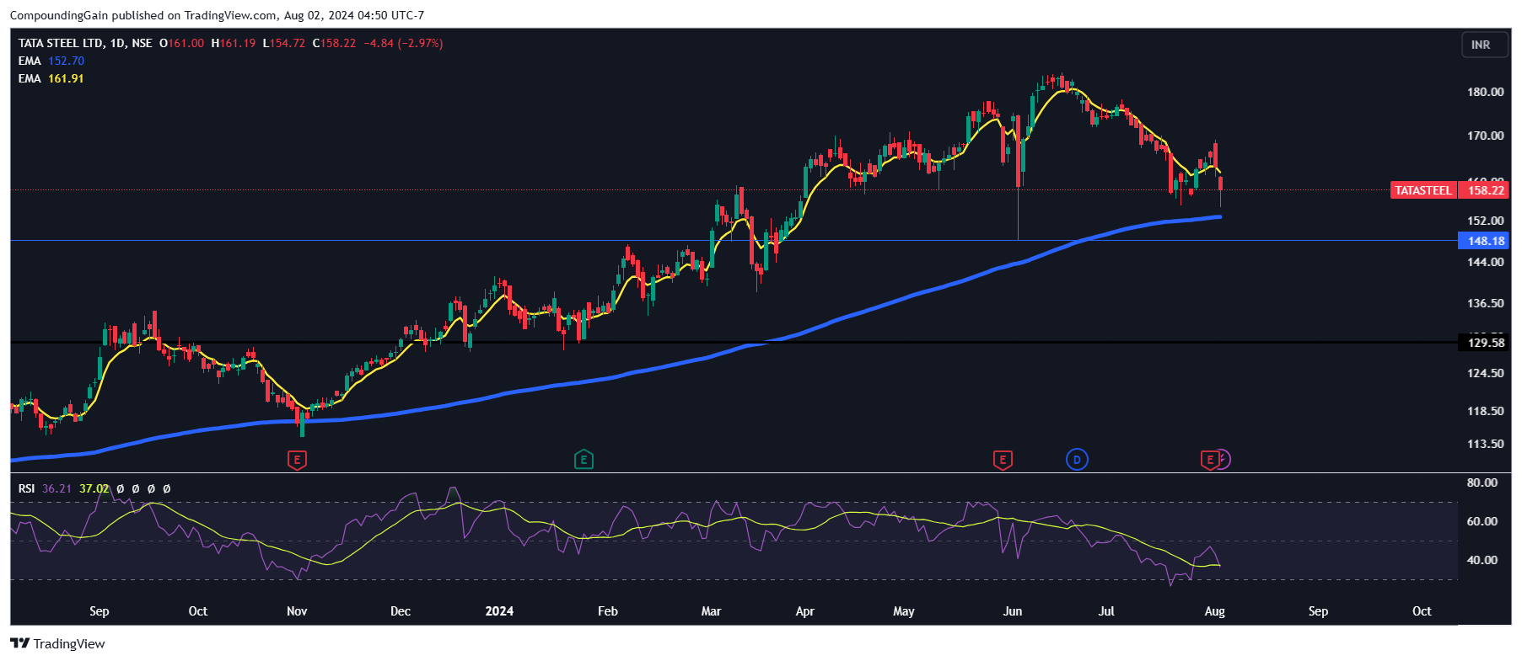Click the green earnings marker near February

click(584, 460)
